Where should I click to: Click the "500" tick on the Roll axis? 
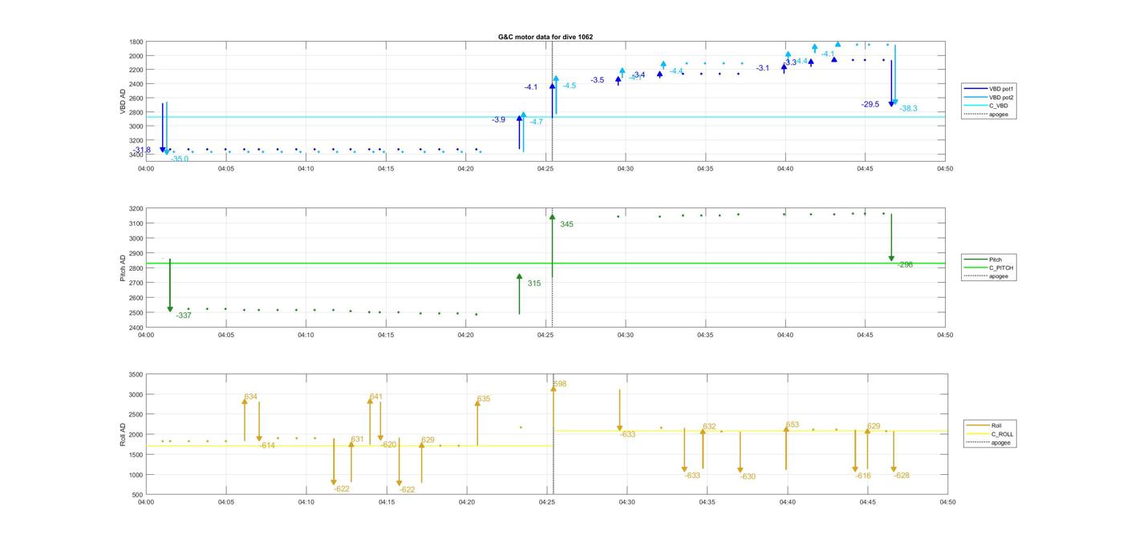click(138, 495)
